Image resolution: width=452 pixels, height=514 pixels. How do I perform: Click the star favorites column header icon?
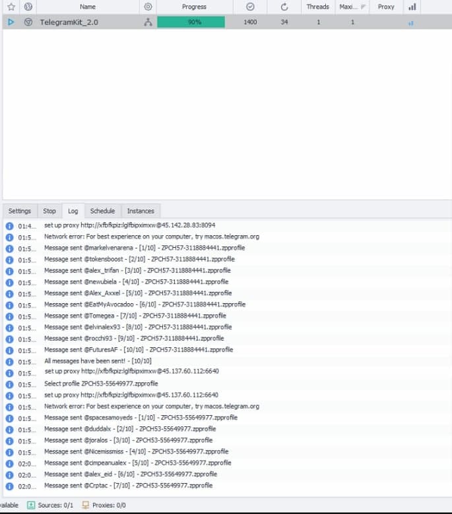(x=11, y=7)
